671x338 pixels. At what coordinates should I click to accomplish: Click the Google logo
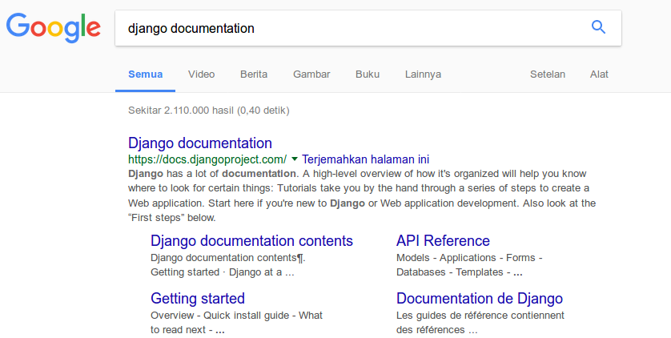(54, 28)
